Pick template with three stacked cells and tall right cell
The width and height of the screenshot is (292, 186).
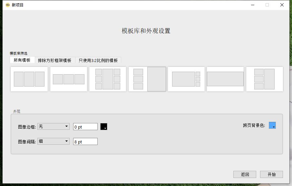(x=265, y=79)
